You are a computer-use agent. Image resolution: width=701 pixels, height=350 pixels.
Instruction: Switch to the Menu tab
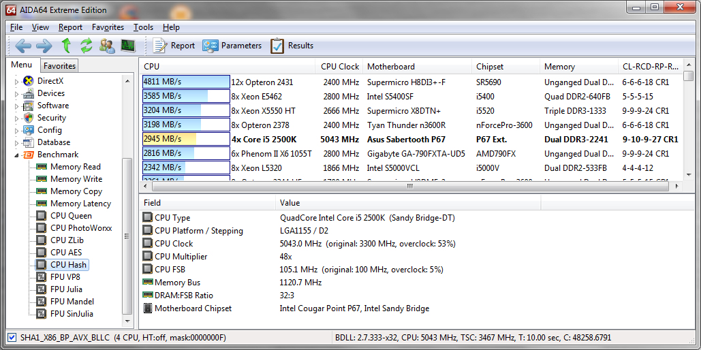pyautogui.click(x=22, y=65)
